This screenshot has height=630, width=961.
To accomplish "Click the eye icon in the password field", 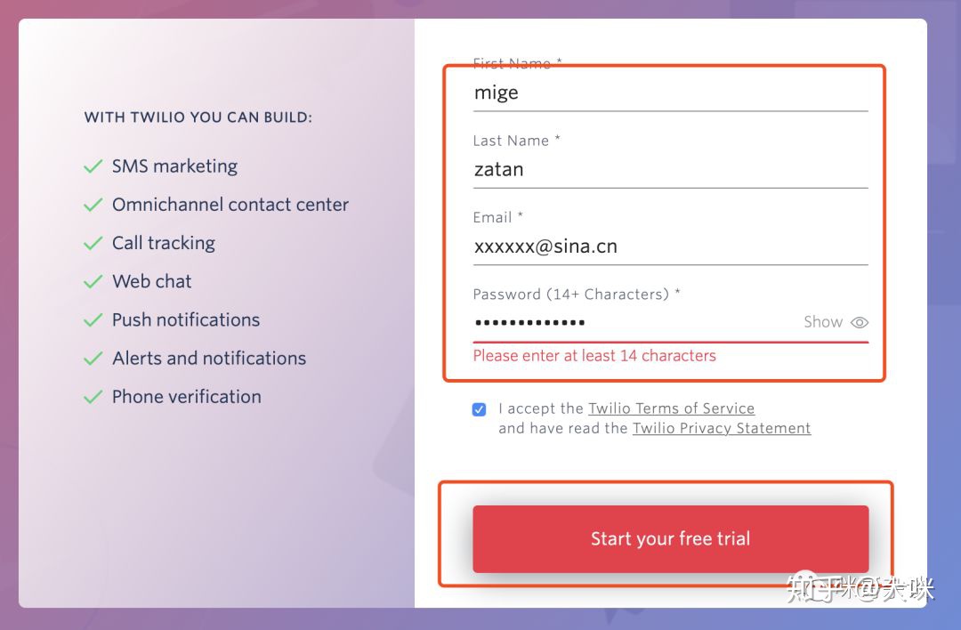I will point(859,322).
